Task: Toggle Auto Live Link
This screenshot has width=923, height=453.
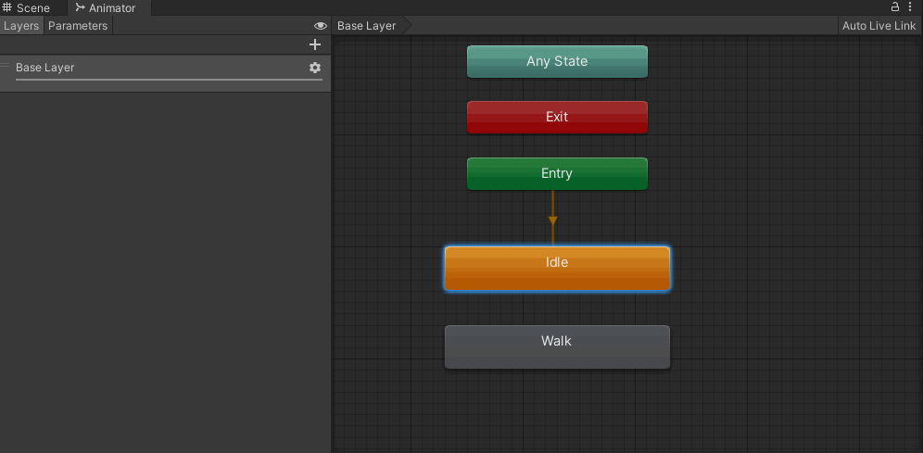Action: [879, 26]
